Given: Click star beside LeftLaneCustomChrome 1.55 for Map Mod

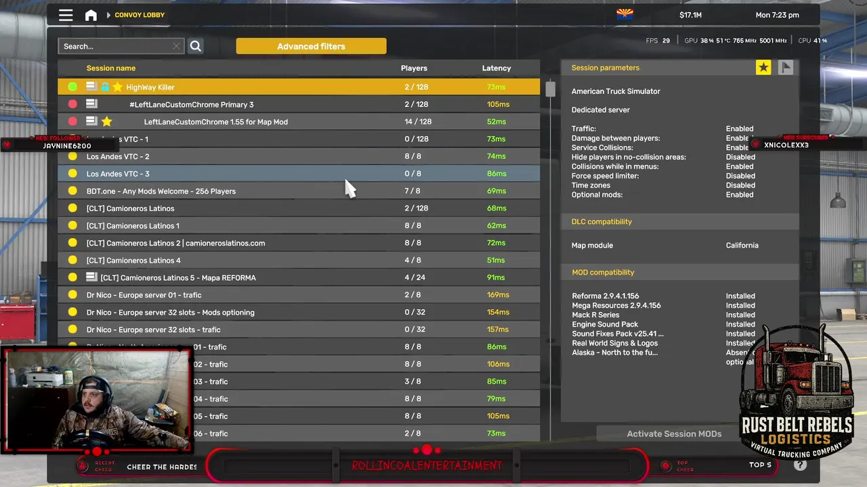Looking at the screenshot, I should [106, 122].
